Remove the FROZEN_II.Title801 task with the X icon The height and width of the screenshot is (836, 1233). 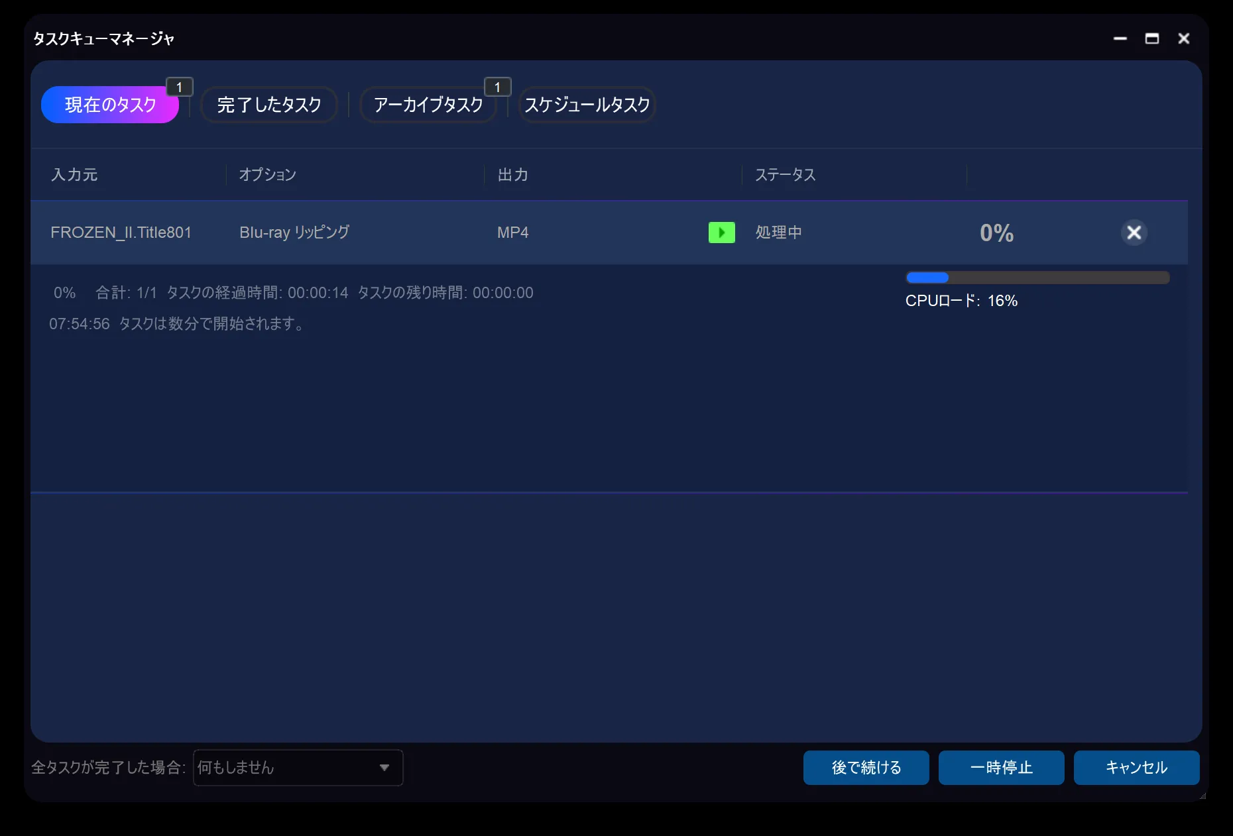1134,233
